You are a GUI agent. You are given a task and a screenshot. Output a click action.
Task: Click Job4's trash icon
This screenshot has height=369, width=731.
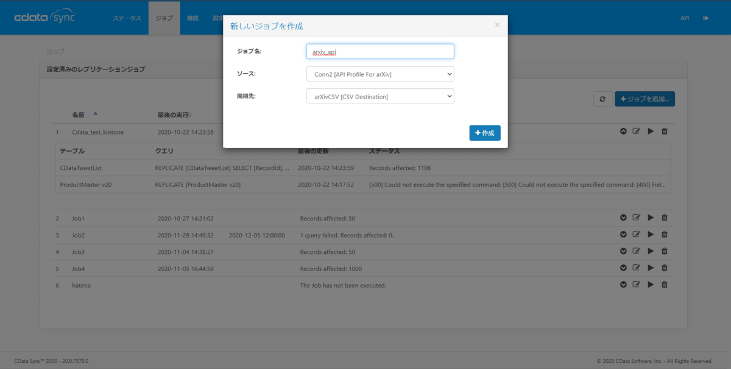click(x=665, y=268)
